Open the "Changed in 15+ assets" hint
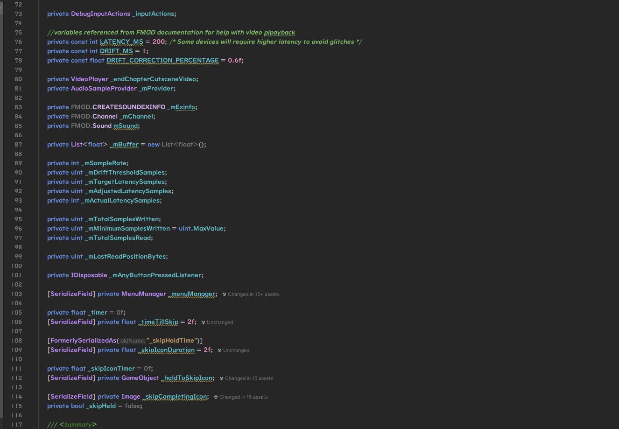Screen dimensions: 619x429 (253, 295)
